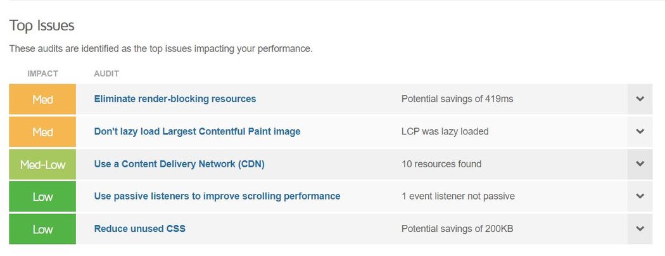Screen dimensions: 665x256
Task: Expand the Content Delivery Network row chevron
Action: [640, 164]
